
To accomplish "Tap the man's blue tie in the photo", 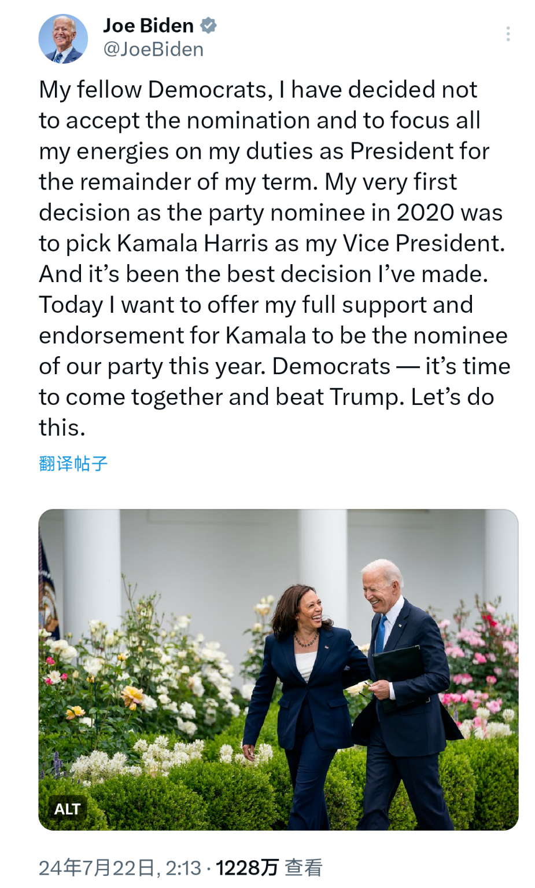I will (380, 634).
